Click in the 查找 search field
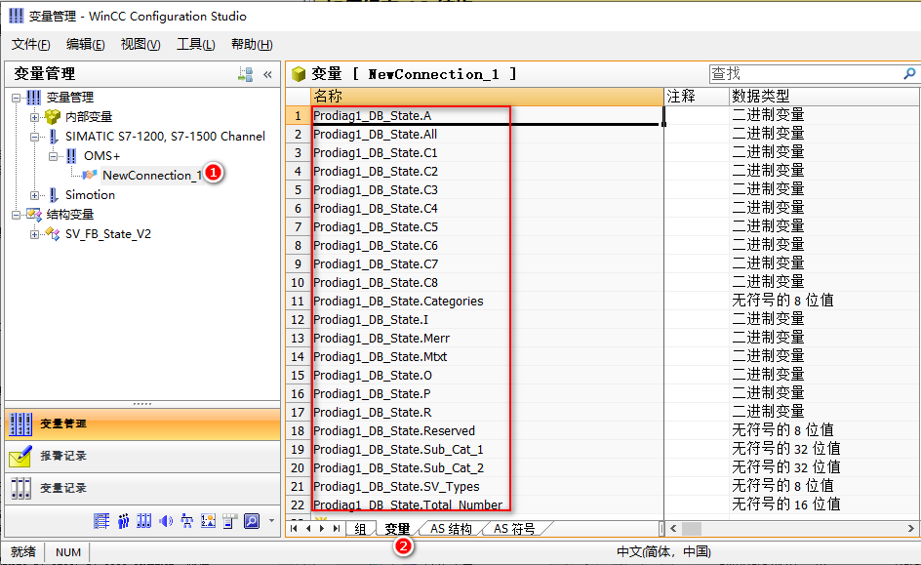This screenshot has height=565, width=921. pyautogui.click(x=805, y=74)
